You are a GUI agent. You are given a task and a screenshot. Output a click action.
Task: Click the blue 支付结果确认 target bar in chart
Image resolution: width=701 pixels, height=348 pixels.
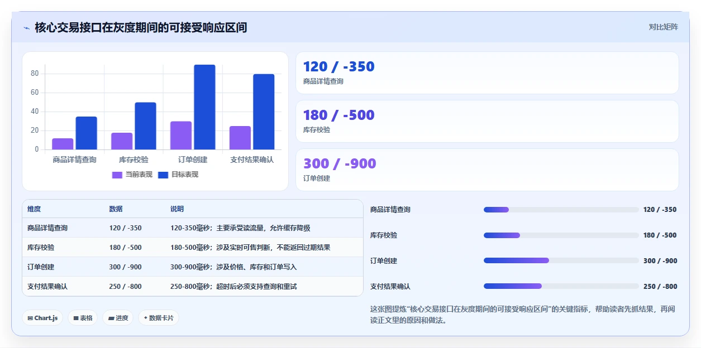tap(264, 112)
